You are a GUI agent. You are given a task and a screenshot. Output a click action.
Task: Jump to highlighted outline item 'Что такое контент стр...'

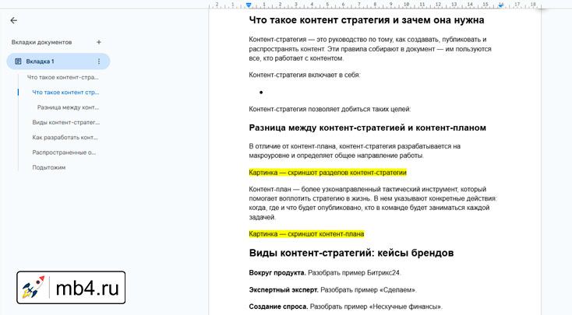[65, 93]
